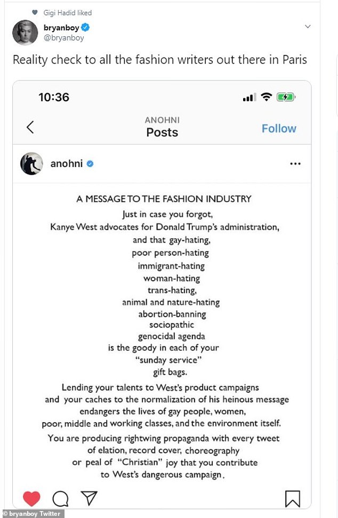This screenshot has height=518, width=338.
Task: Tap the red heart like icon
Action: coord(32,498)
